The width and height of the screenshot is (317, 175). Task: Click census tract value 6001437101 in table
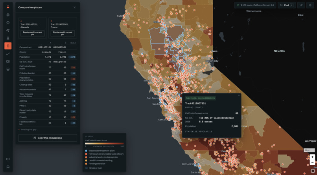coord(45,47)
